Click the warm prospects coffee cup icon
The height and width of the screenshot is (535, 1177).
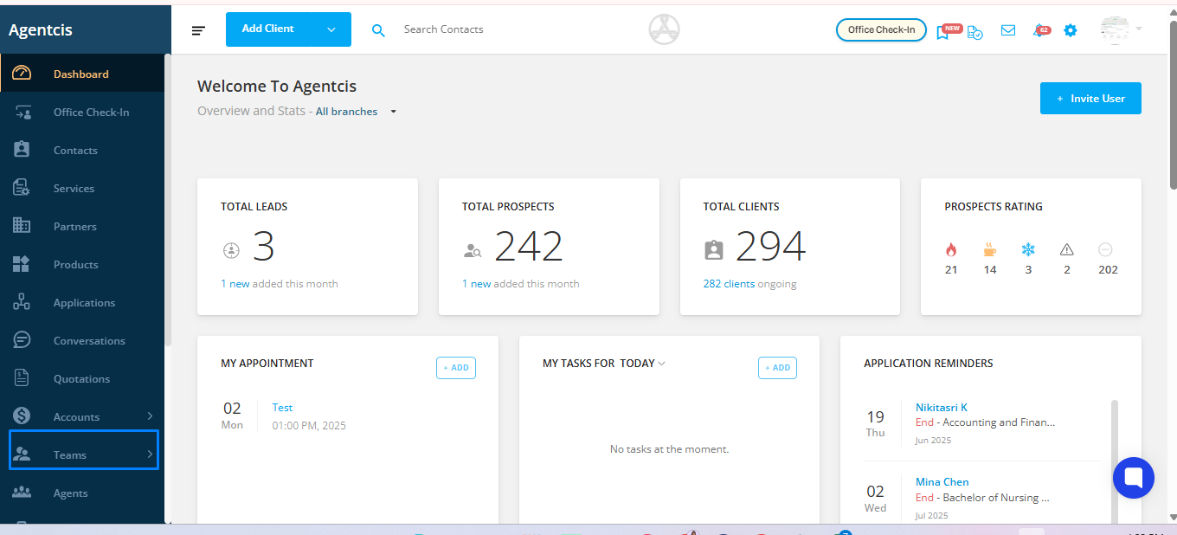990,250
